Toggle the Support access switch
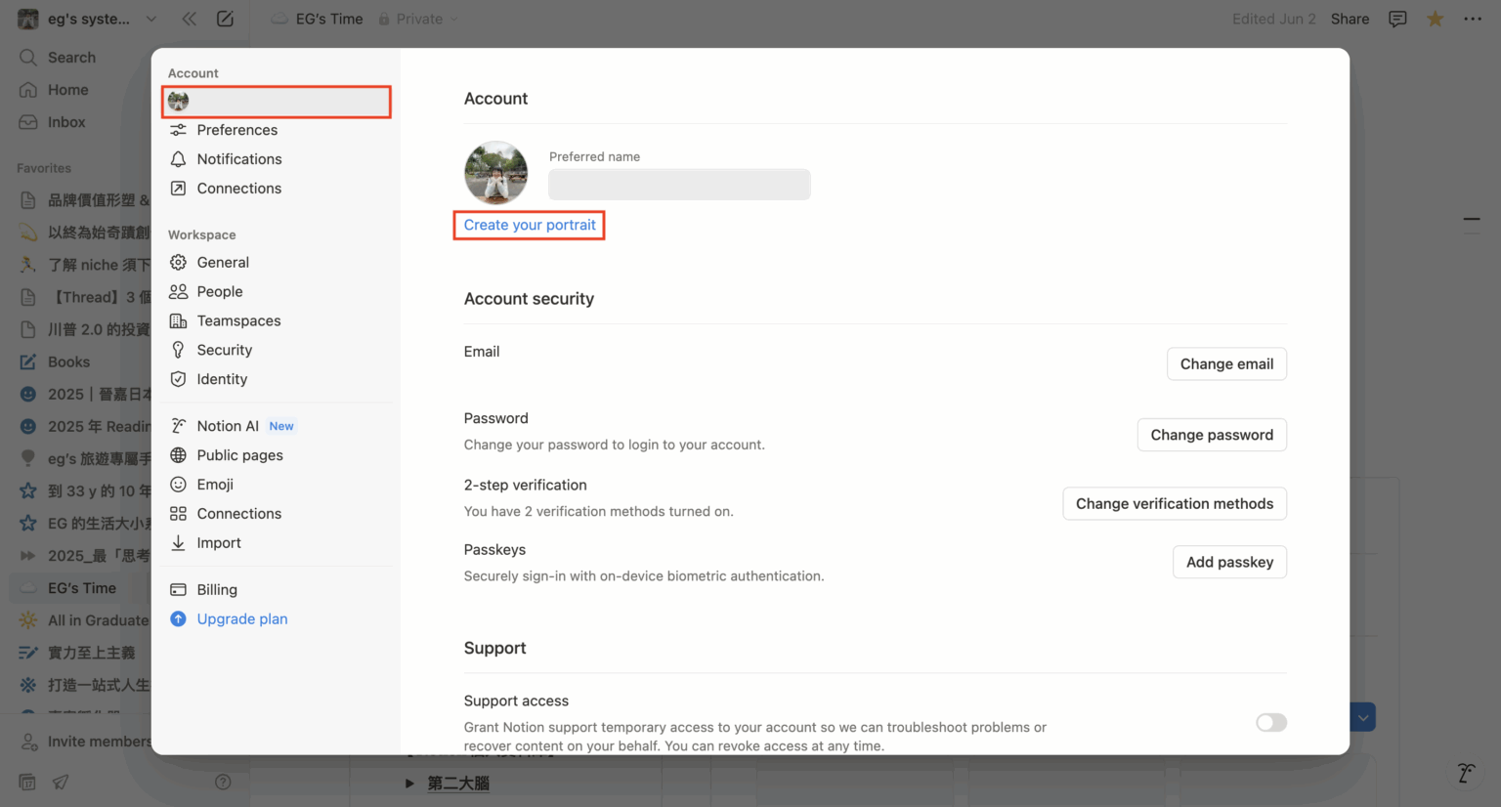 pos(1270,723)
